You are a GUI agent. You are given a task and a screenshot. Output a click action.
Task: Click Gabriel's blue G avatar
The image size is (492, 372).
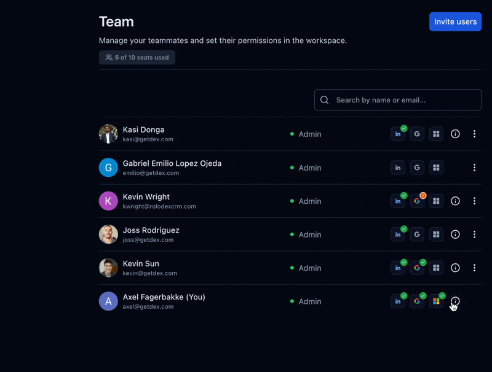coord(108,168)
